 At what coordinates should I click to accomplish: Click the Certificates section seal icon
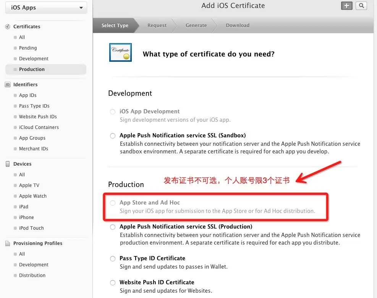click(x=8, y=27)
